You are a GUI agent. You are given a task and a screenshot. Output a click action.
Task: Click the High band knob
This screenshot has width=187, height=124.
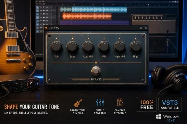pos(136,47)
